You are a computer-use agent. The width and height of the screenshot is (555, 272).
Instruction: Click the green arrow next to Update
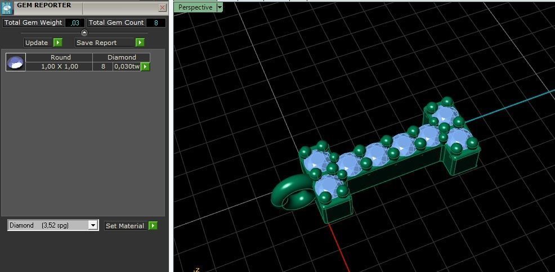click(x=57, y=42)
